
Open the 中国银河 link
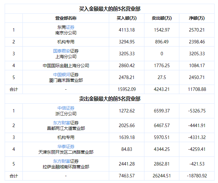click(62, 75)
